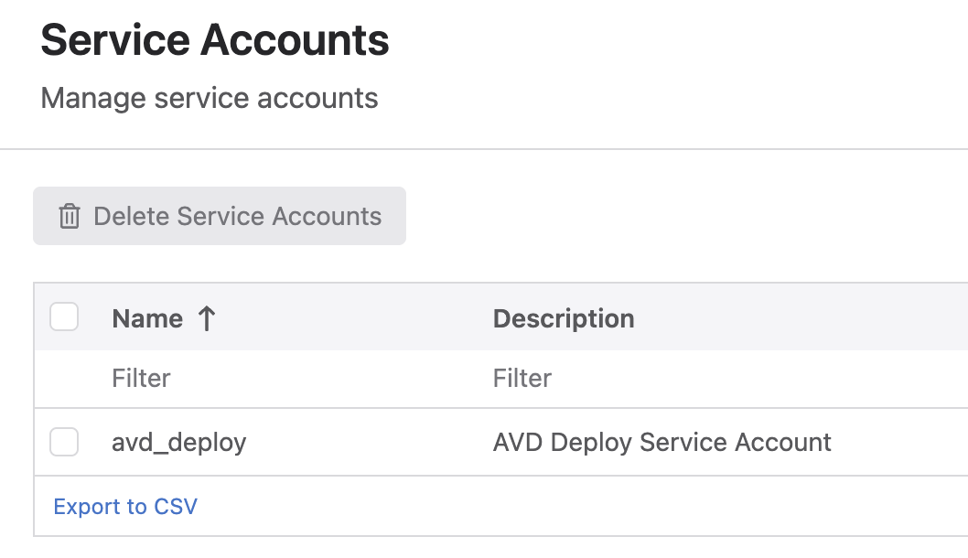Click the empty filter cell under the header checkbox

tap(64, 378)
